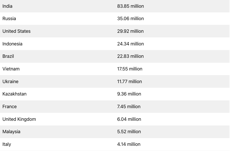Select the 9.36 million value
Viewport: 230px width, 151px height.
129,94
